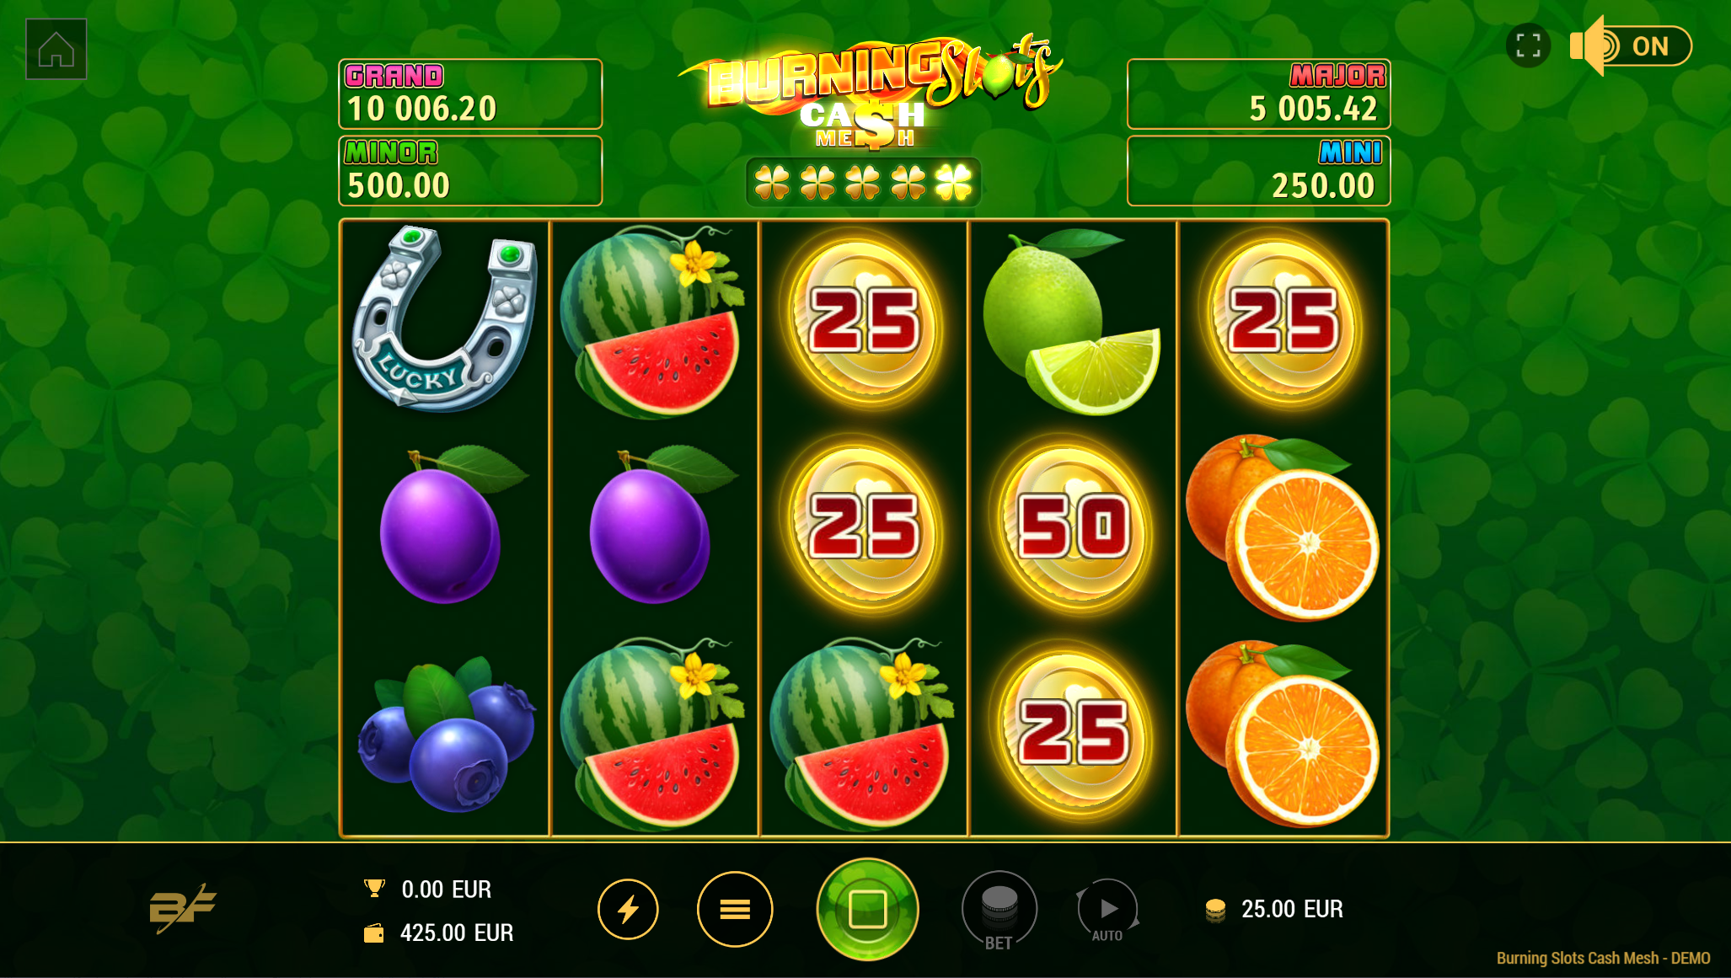Click the 50 gold coin symbol
Image resolution: width=1731 pixels, height=978 pixels.
click(1073, 528)
